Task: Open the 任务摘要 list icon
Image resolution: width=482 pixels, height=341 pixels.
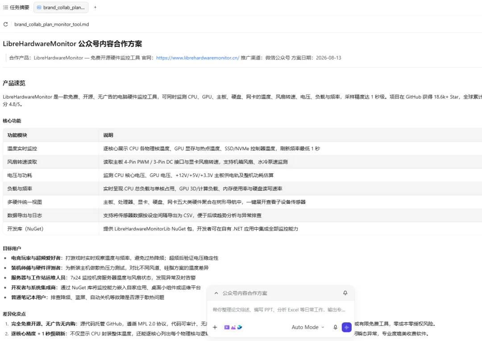Action: point(5,8)
